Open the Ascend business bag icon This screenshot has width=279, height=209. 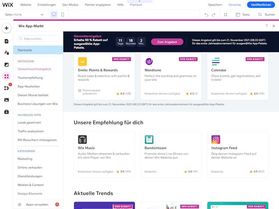click(x=7, y=112)
